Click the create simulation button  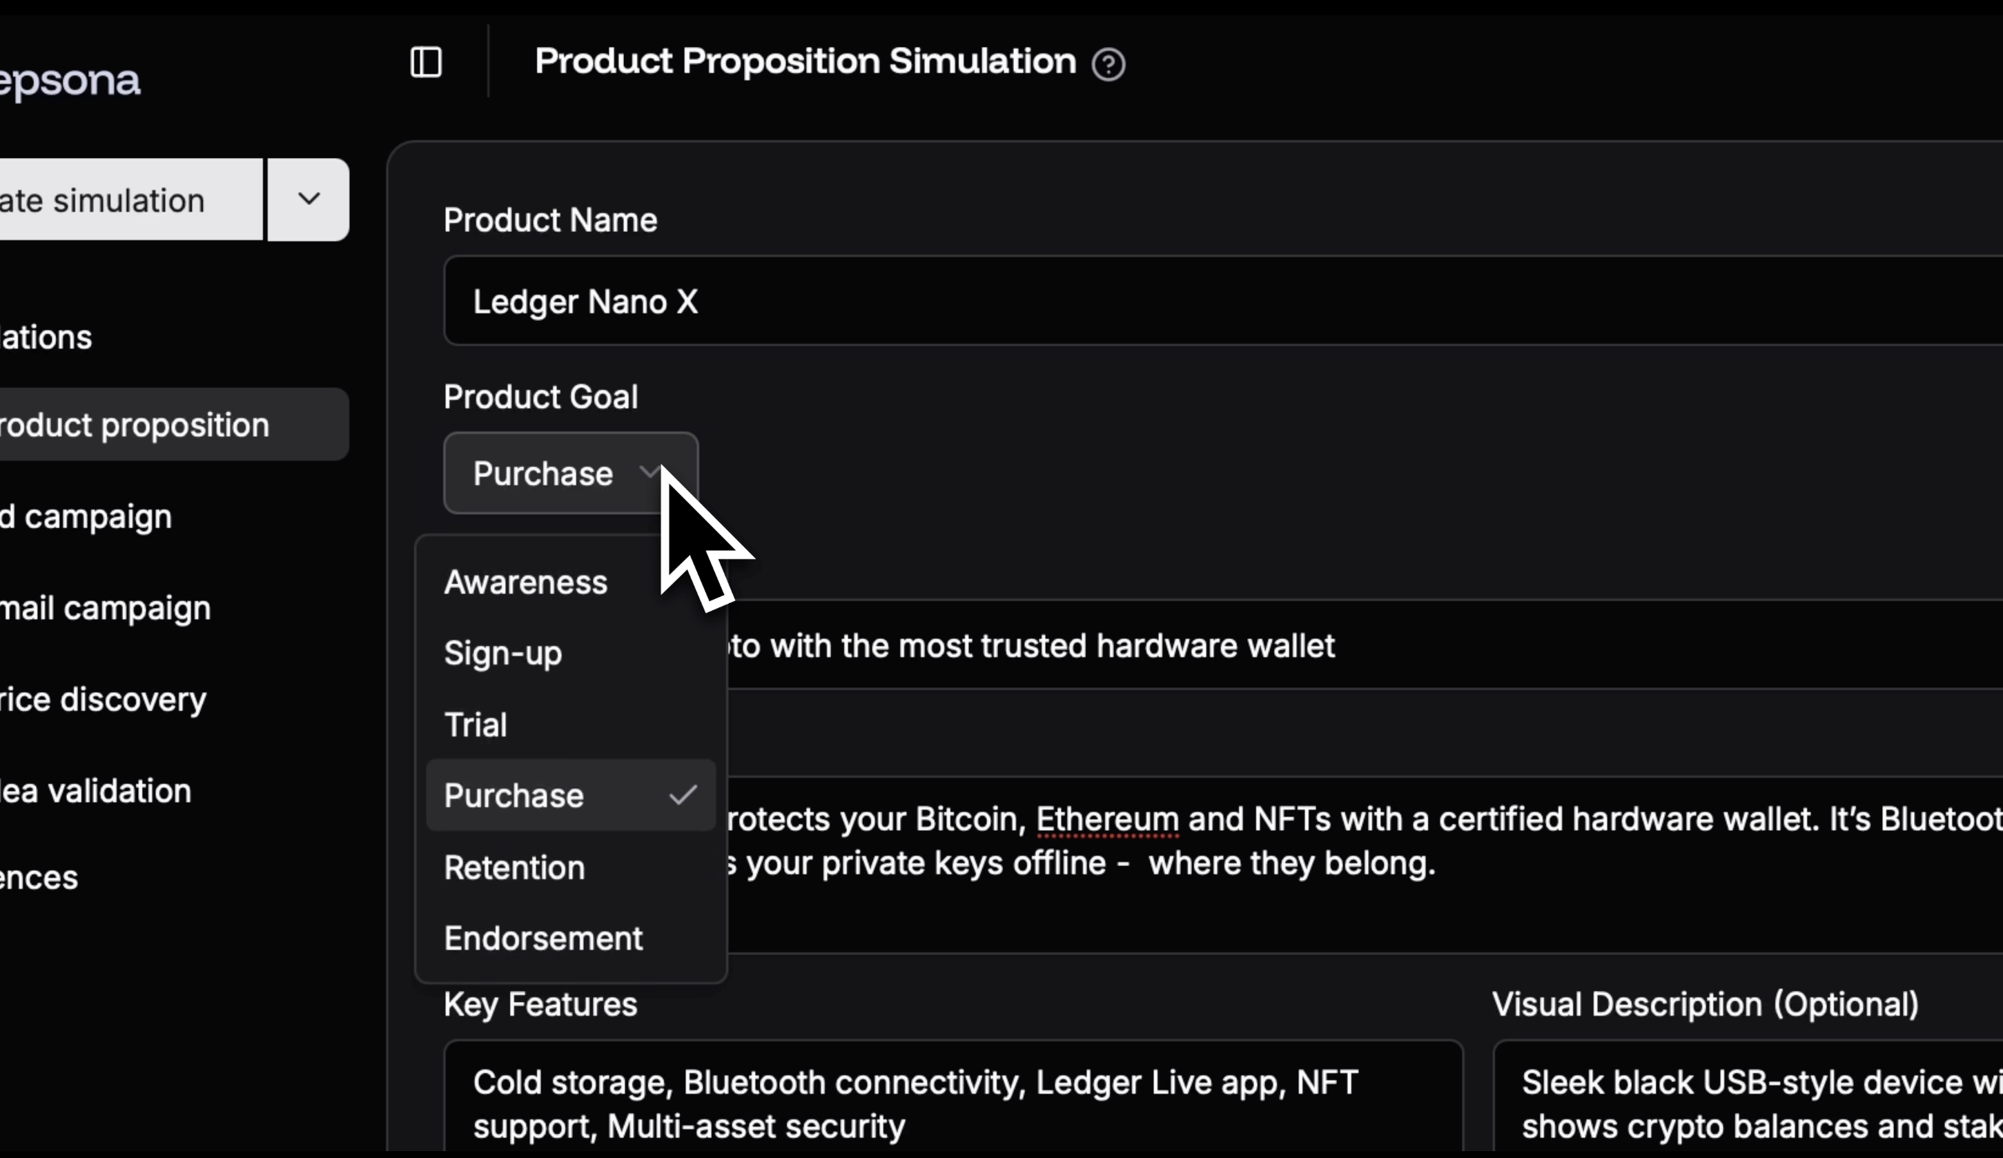click(x=119, y=200)
